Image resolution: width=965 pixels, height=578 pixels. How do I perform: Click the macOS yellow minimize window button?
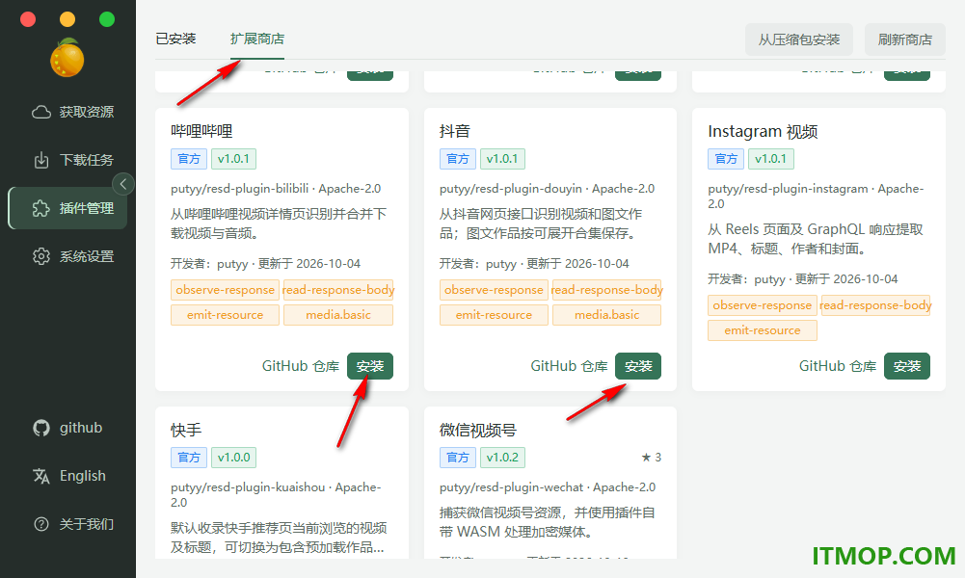click(x=67, y=19)
